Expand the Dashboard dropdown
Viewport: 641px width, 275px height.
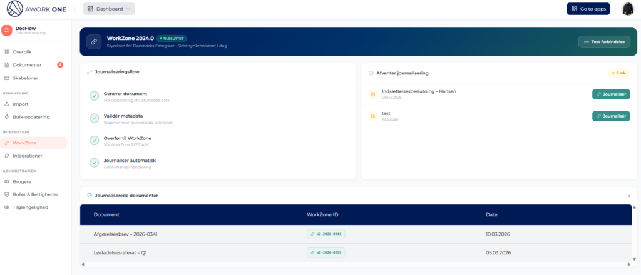pos(109,9)
